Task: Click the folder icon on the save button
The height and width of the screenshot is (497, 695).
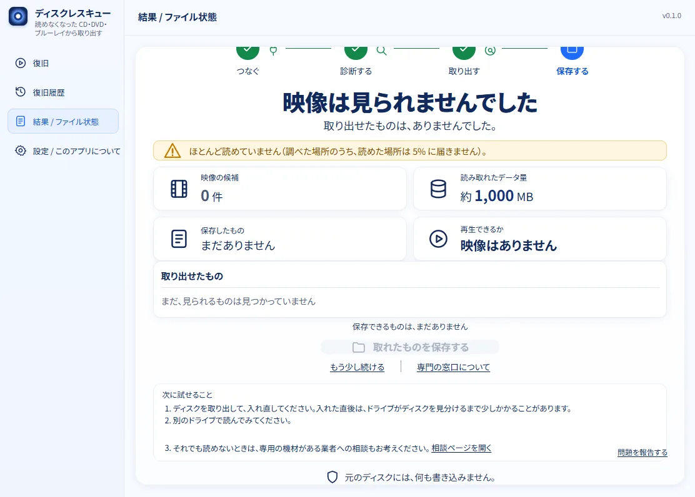Action: (359, 347)
